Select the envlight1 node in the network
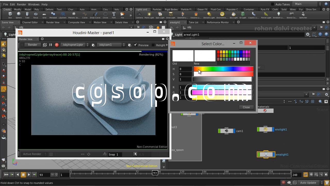 (x=266, y=129)
